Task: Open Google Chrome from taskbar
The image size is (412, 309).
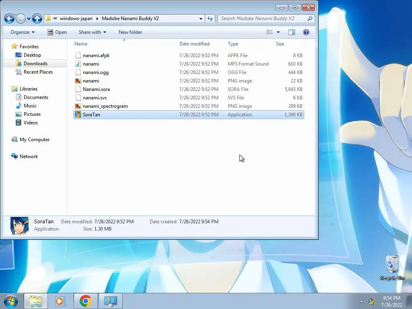Action: [x=85, y=301]
